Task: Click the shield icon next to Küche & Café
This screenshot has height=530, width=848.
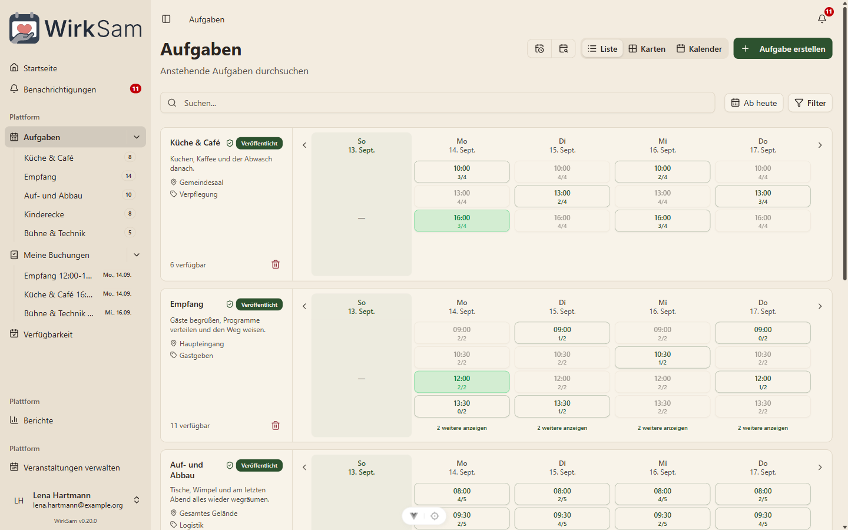Action: (x=230, y=143)
